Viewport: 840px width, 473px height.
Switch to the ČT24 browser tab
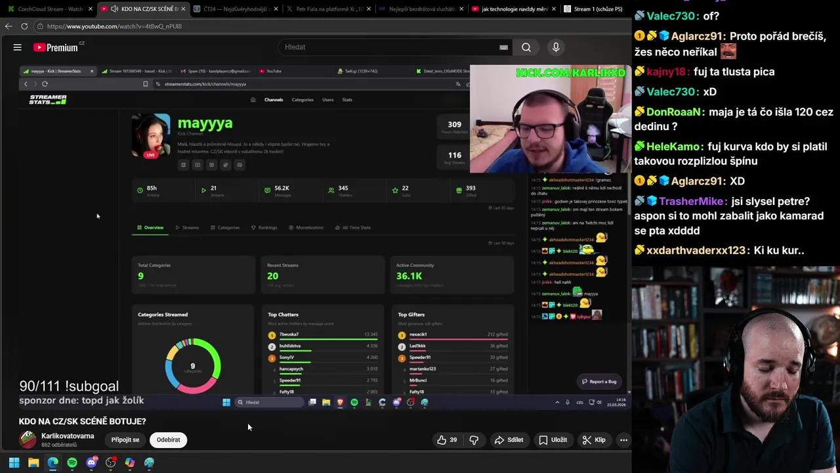pyautogui.click(x=236, y=9)
